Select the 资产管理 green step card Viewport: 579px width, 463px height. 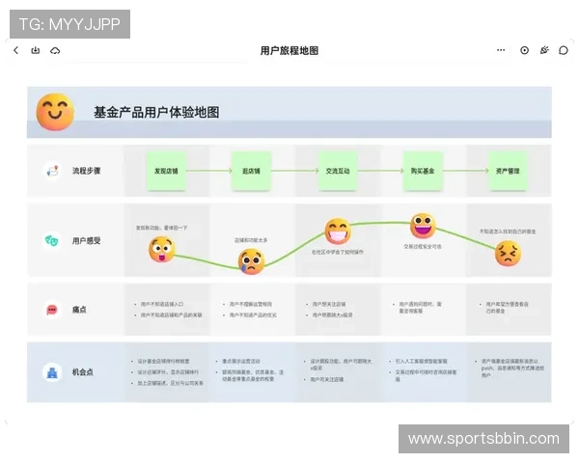[x=508, y=171]
